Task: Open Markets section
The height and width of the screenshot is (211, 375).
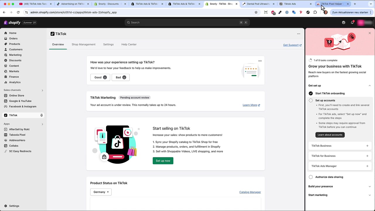Action: pos(14,71)
